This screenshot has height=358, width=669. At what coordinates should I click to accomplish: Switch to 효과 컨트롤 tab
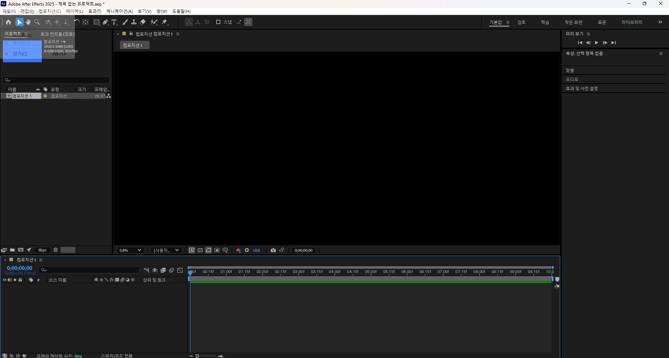point(57,34)
